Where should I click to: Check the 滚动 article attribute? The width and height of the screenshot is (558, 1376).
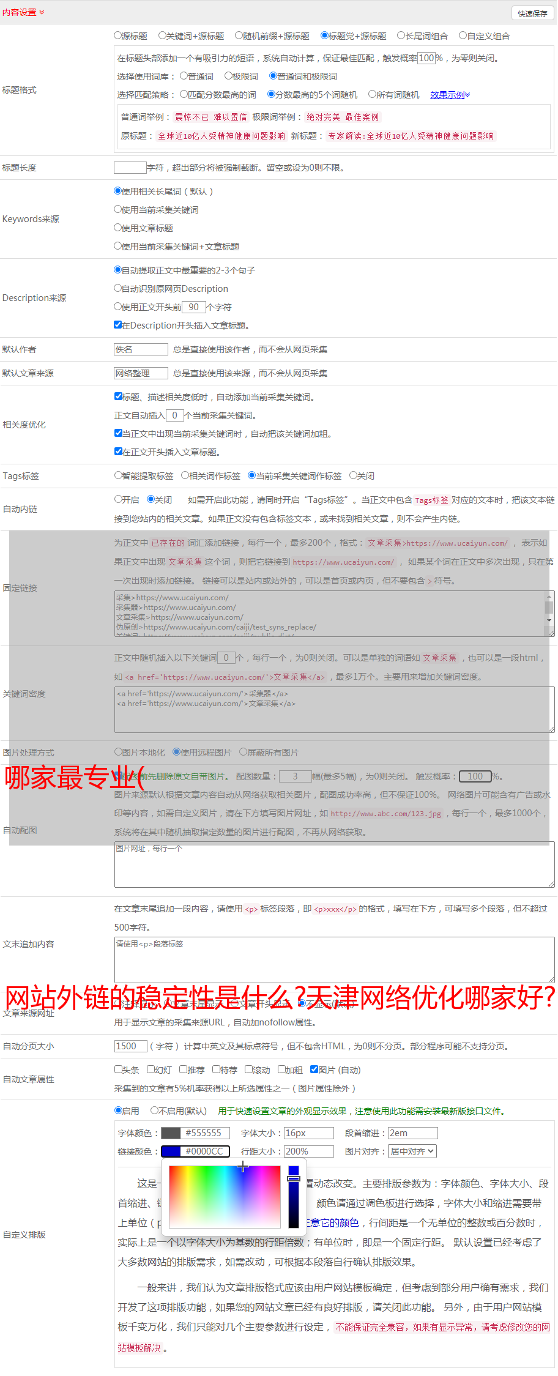point(248,1069)
